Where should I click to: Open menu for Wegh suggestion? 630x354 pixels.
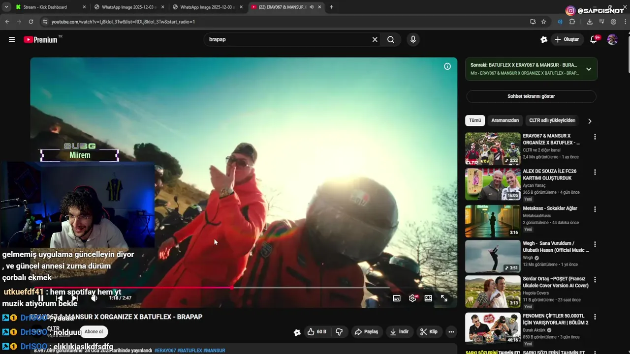595,244
